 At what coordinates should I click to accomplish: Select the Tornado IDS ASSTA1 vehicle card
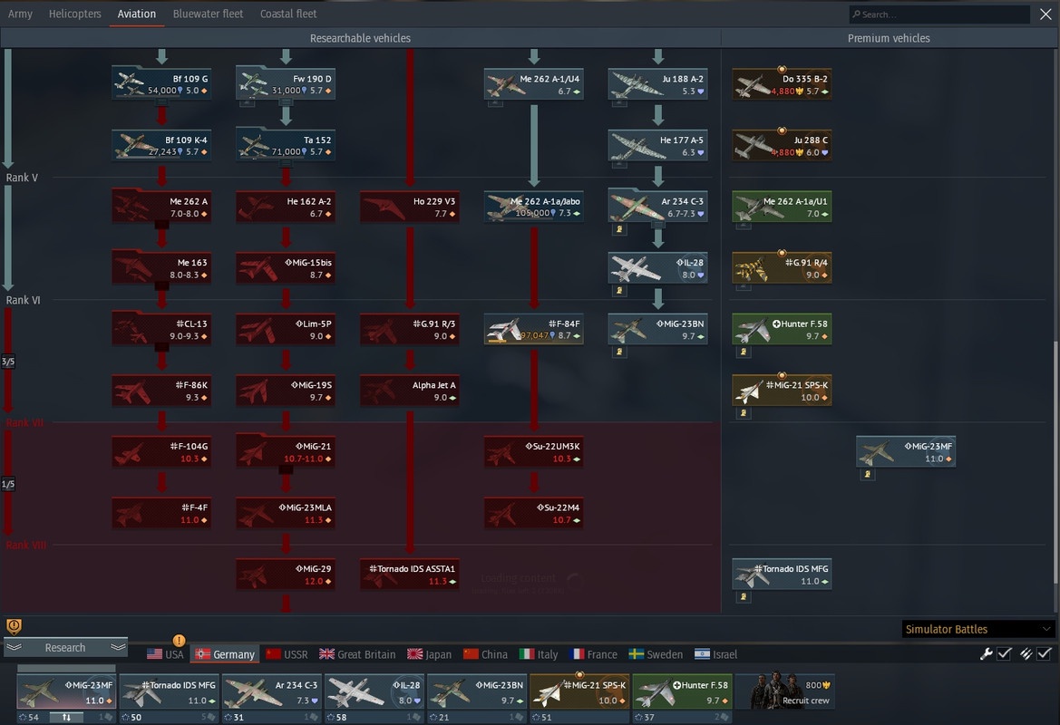click(410, 575)
